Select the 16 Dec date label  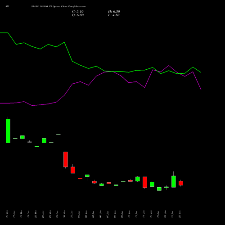(x=7, y=214)
